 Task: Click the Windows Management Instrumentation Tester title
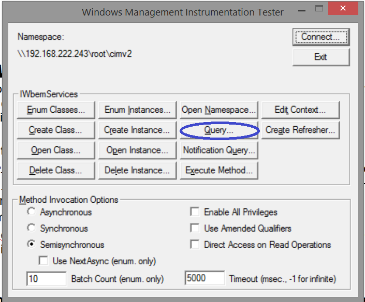click(x=183, y=12)
